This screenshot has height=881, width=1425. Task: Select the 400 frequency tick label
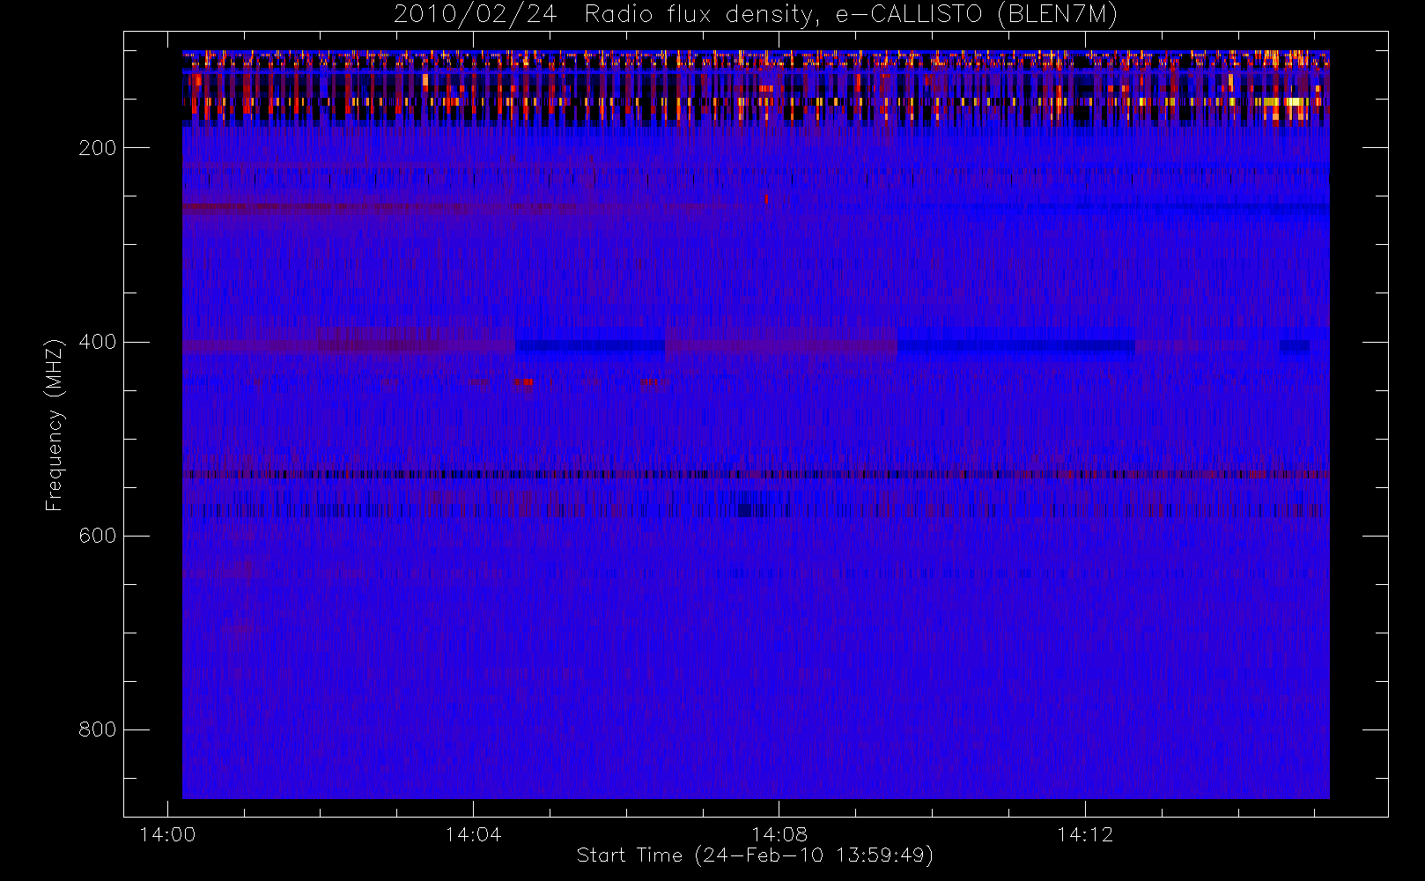point(97,342)
